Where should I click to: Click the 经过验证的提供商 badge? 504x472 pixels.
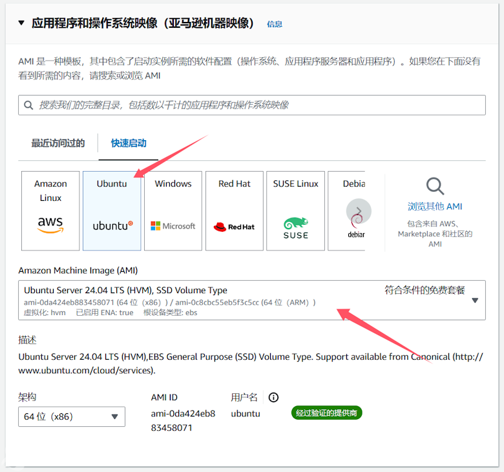pyautogui.click(x=326, y=413)
